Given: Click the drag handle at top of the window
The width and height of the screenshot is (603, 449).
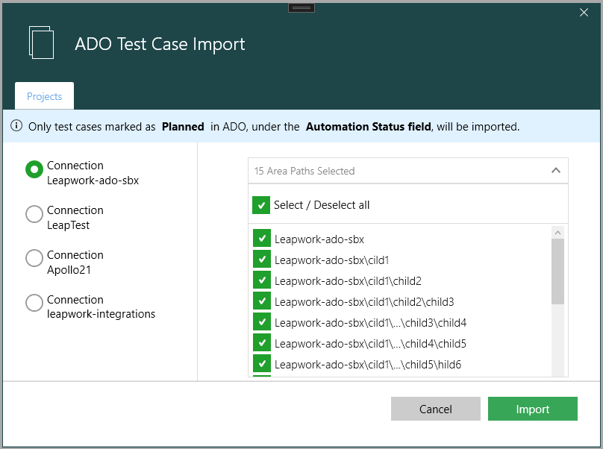Looking at the screenshot, I should pos(301,7).
